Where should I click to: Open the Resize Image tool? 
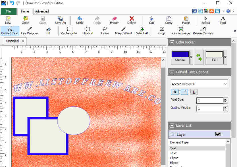181,31
